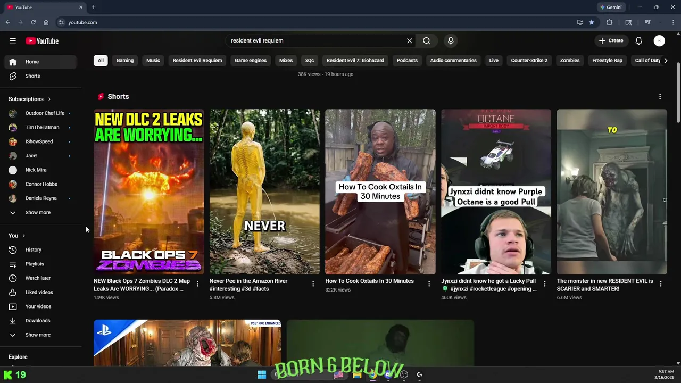Open Gemini button in Chrome title bar
681x383 pixels.
click(x=610, y=7)
